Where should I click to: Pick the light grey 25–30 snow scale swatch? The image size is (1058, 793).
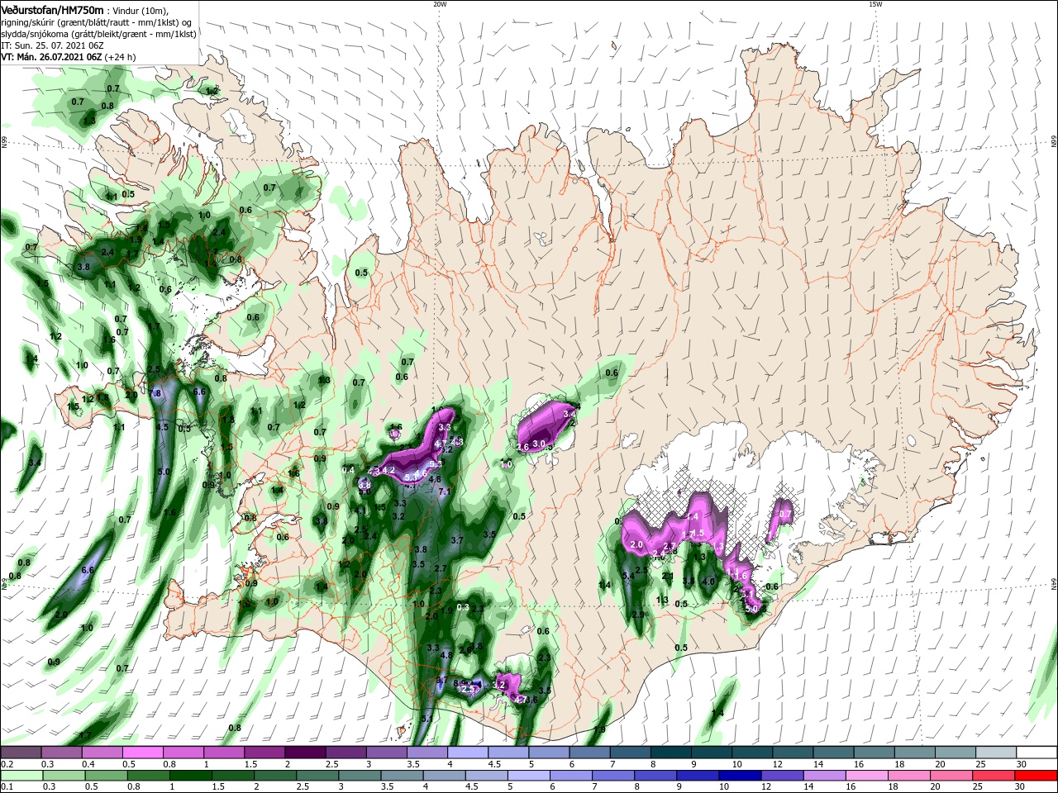pos(997,753)
